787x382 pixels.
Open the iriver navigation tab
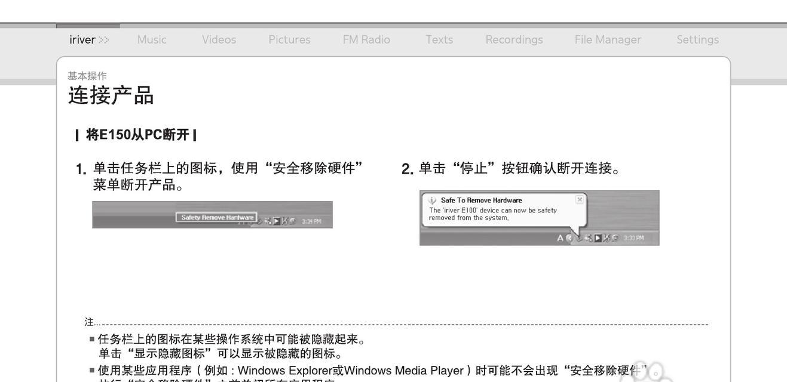tap(89, 40)
